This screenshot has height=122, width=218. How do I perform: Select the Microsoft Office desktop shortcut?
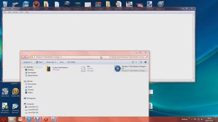5,108
